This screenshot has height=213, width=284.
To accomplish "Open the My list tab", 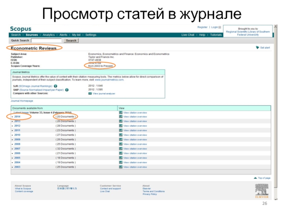I will [76, 35].
